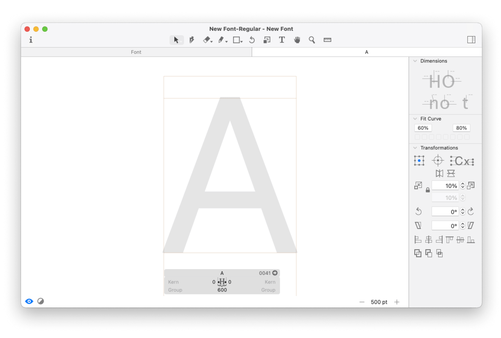This screenshot has height=338, width=501.
Task: Click the Rotate tool in toolbar
Action: 252,40
